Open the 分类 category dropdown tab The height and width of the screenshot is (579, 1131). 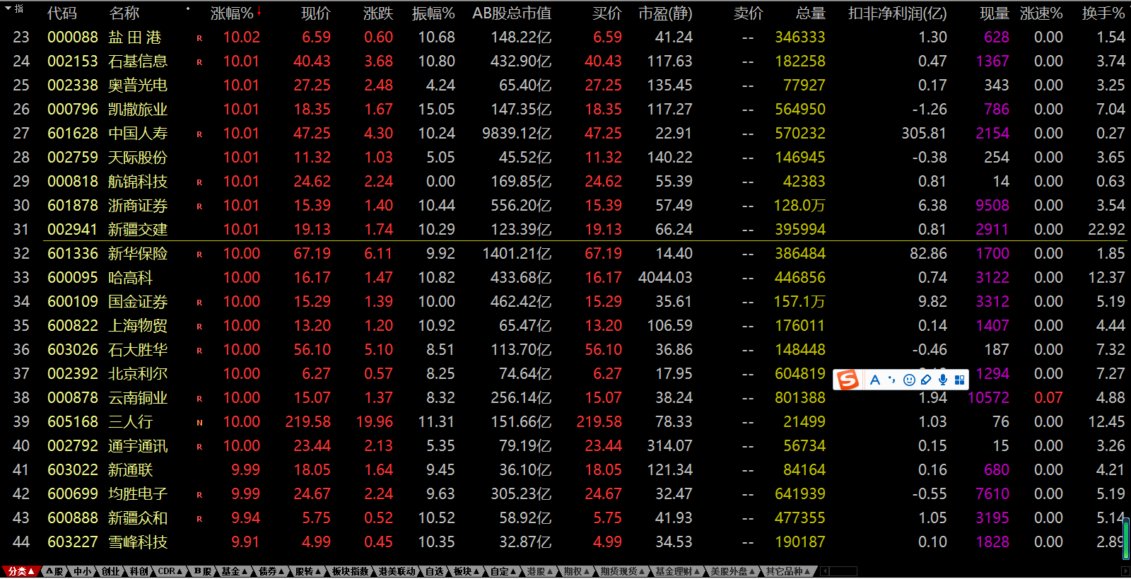click(x=20, y=571)
